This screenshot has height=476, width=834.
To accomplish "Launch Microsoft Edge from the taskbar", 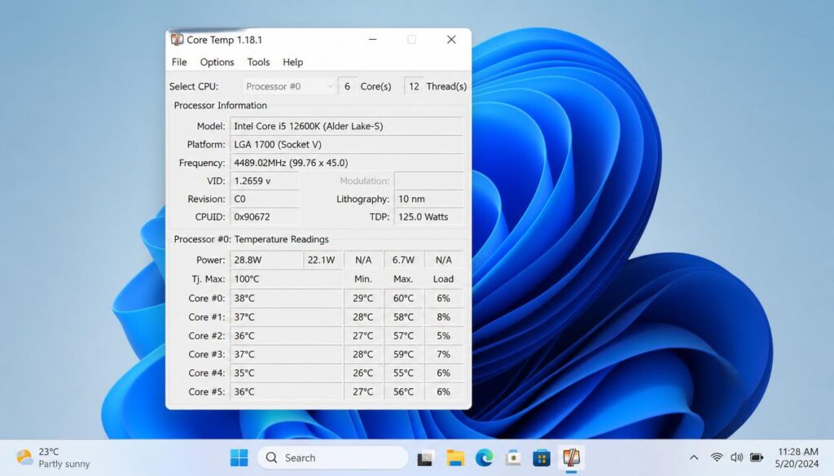I will [x=484, y=457].
